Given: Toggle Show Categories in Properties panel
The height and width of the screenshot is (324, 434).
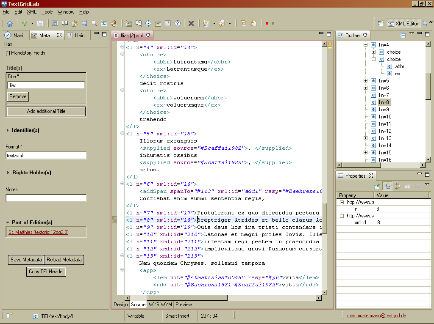Looking at the screenshot, I should 387,186.
